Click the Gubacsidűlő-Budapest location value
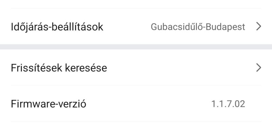 (198, 27)
